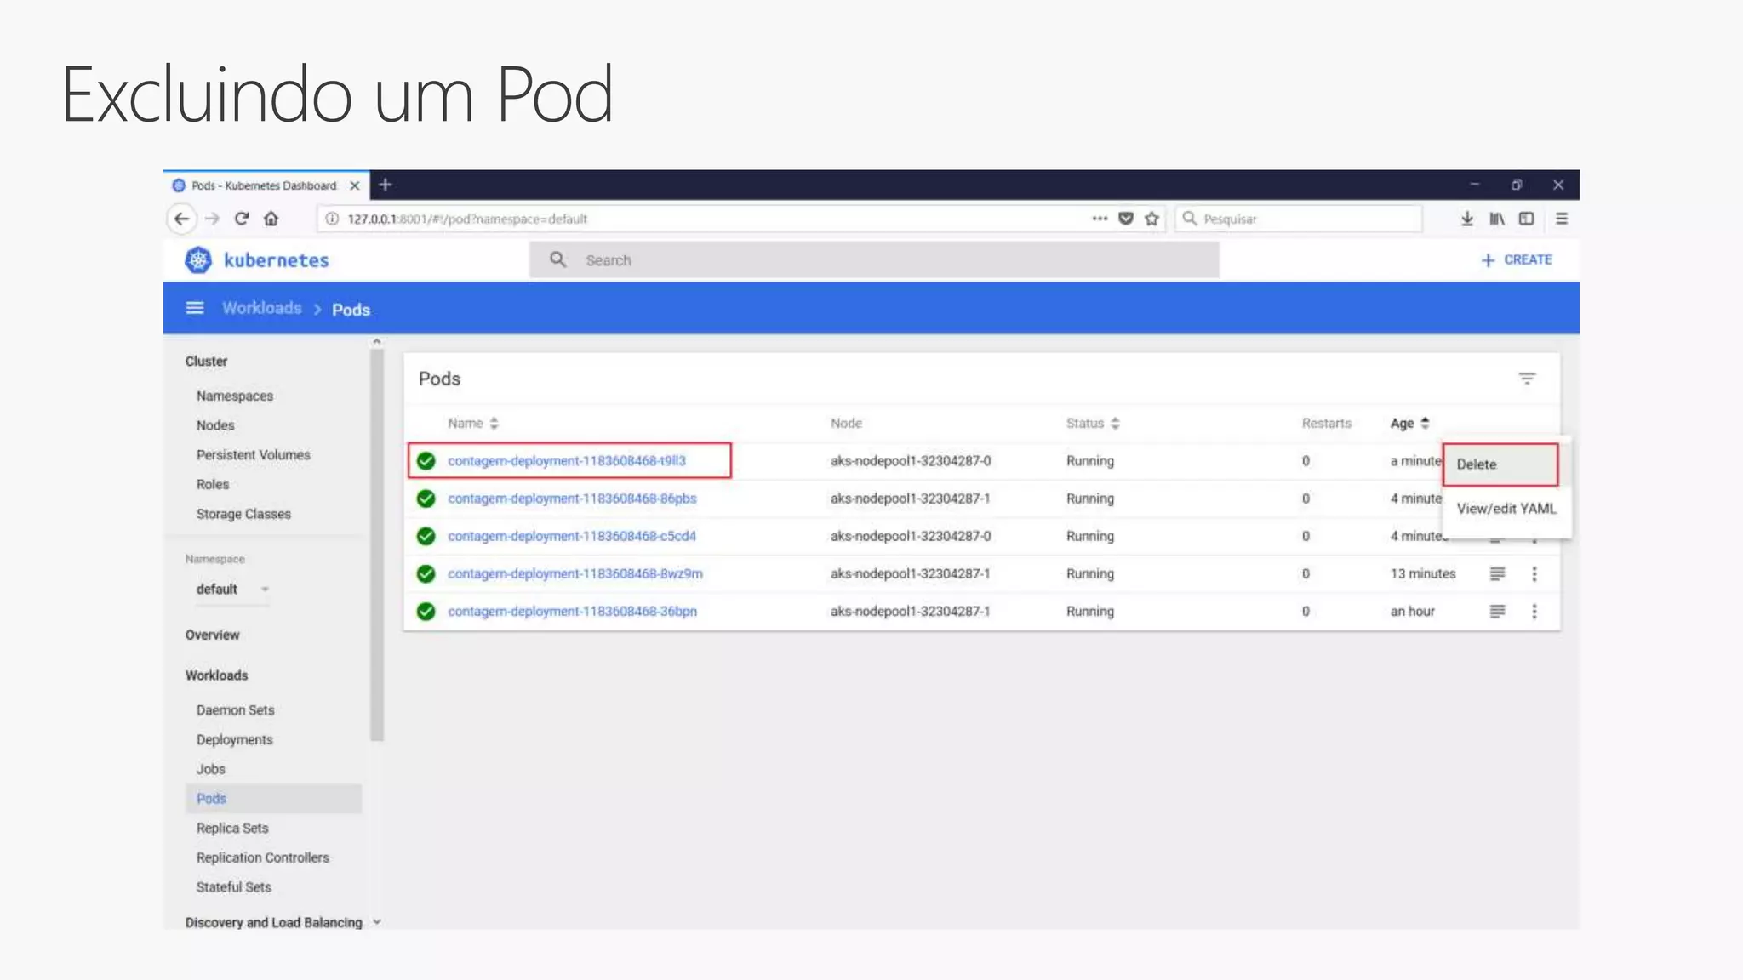The width and height of the screenshot is (1743, 980).
Task: Click the browser reload icon
Action: (x=242, y=219)
